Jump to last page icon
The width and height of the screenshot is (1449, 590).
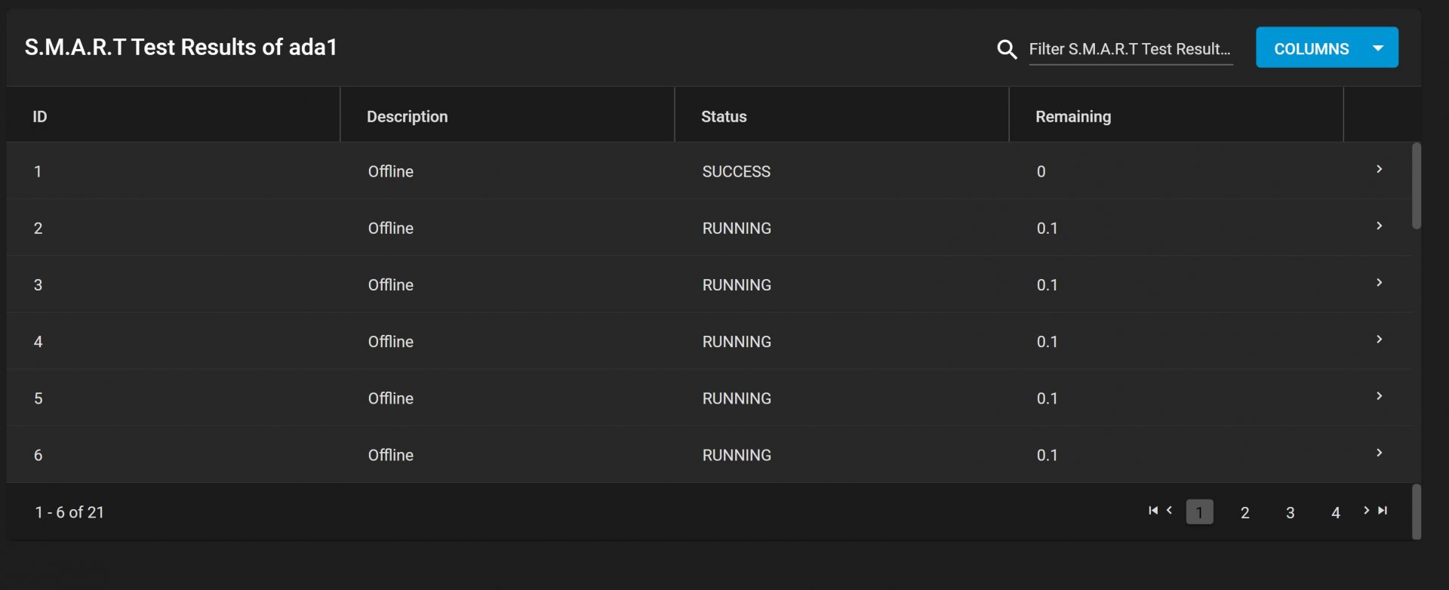click(1383, 511)
